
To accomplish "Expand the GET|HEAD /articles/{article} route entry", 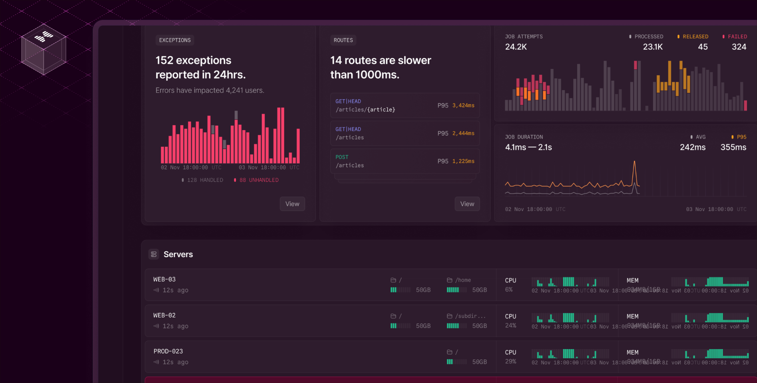I will [x=405, y=105].
